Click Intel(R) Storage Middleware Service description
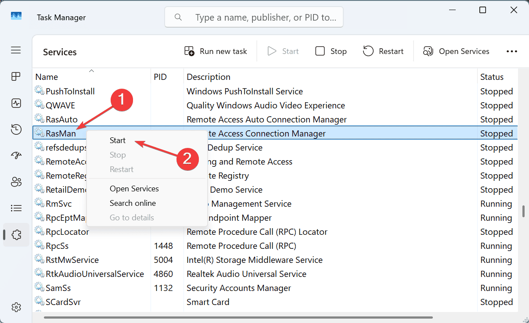Viewport: 529px width, 323px height. coord(255,260)
